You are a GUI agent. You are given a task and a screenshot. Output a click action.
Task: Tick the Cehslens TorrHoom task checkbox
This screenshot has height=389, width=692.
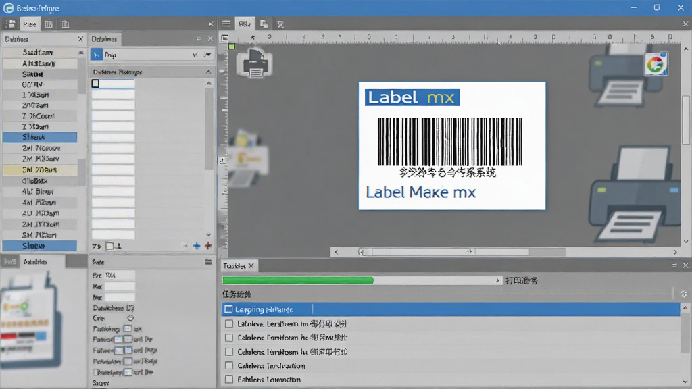228,351
